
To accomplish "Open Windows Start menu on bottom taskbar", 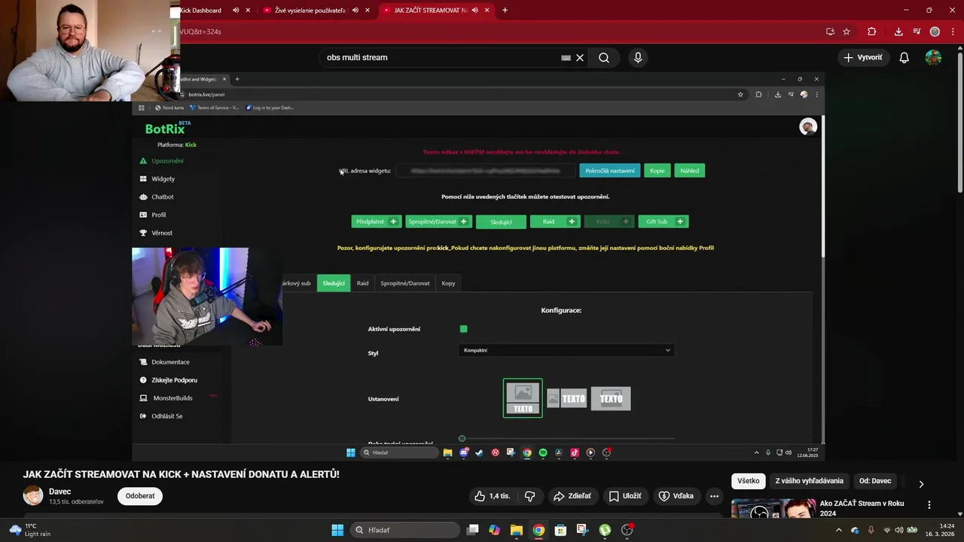I will [x=337, y=530].
